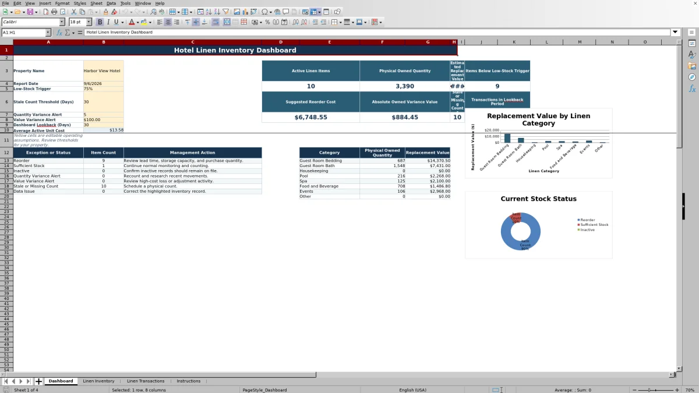The image size is (699, 393).
Task: Open Undo history dropdown arrow
Action: (131, 12)
